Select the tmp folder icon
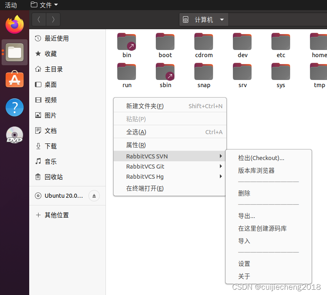 (x=318, y=72)
